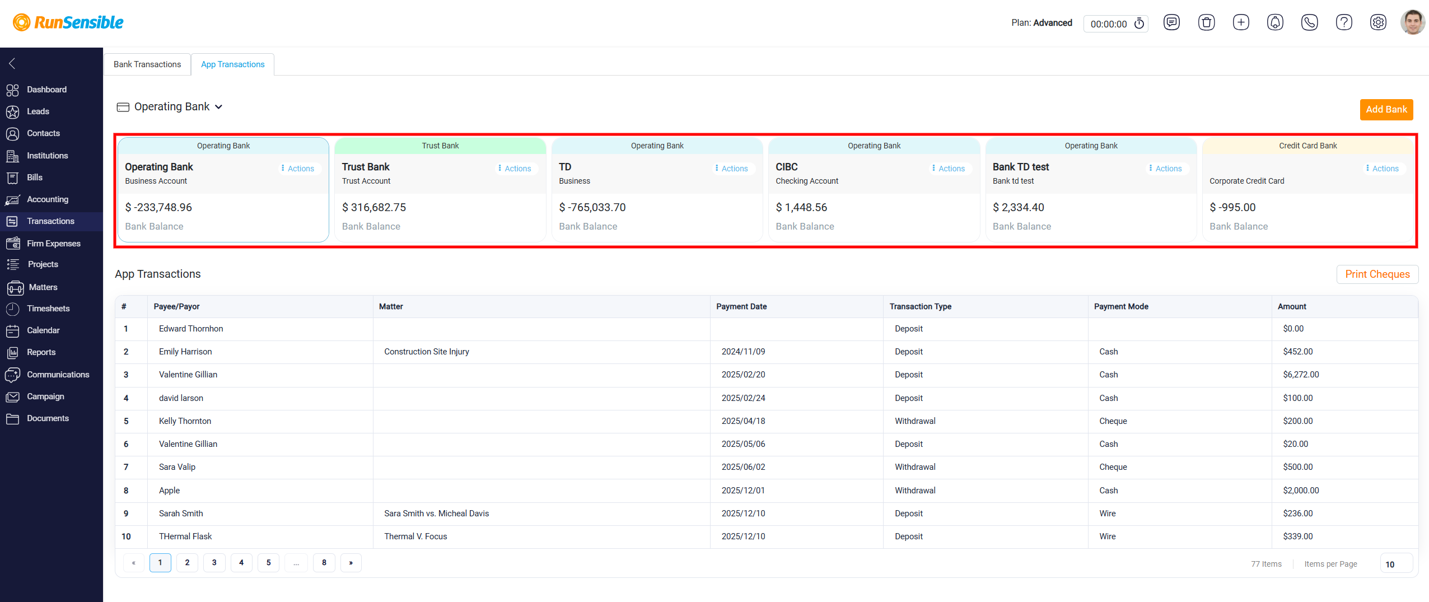Change items per page value 10
Viewport: 1429px width, 602px height.
pos(1396,564)
